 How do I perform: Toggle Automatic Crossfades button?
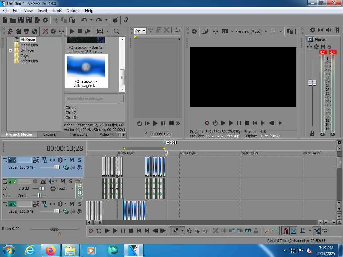coord(293,231)
